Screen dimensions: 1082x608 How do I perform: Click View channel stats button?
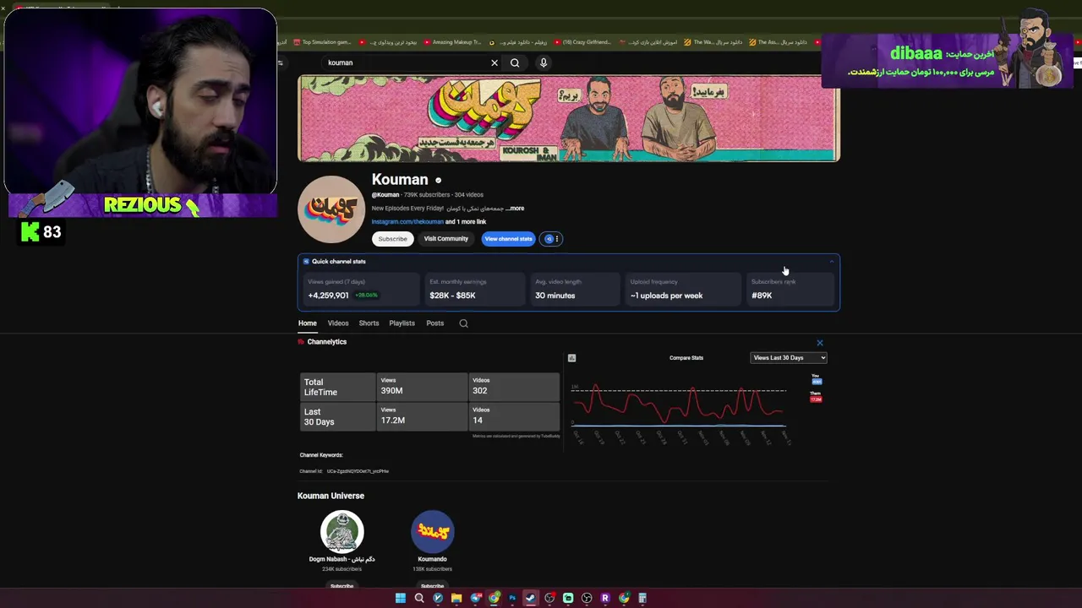[509, 239]
